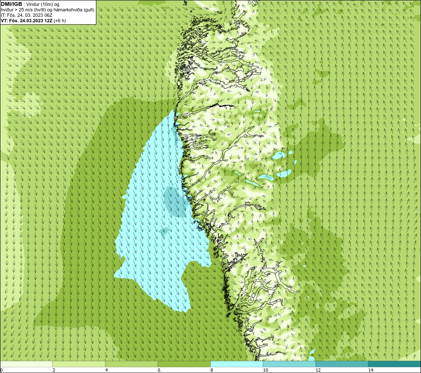The image size is (421, 373).
Task: Select the 4–6 m/s green legend swatch
Action: point(131,364)
